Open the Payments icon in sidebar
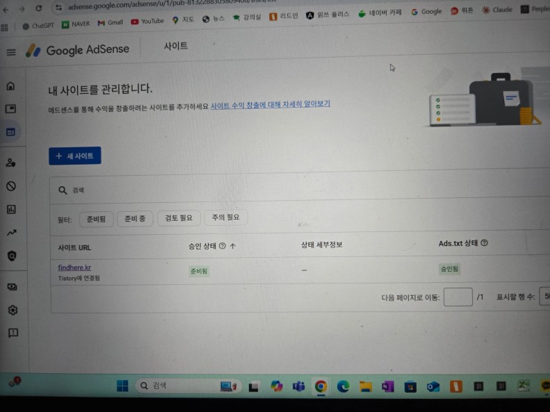The width and height of the screenshot is (550, 412). point(13,287)
